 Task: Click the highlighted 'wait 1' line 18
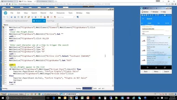[x=12, y=65]
